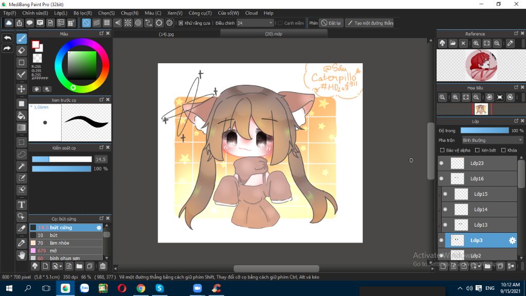Show hidden system tray icons
The height and width of the screenshot is (296, 526).
coord(460,288)
